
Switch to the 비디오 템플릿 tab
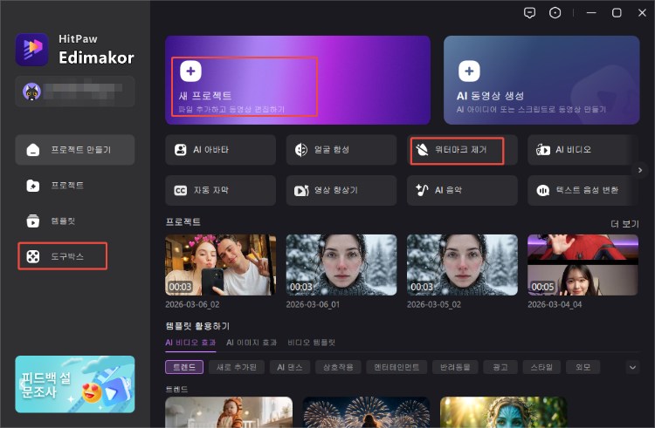(311, 343)
